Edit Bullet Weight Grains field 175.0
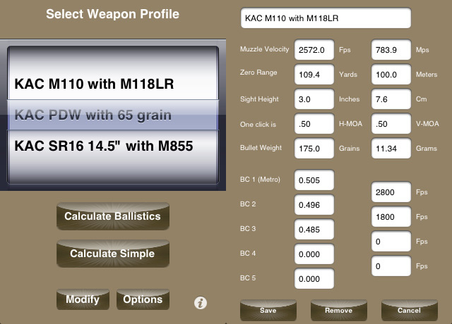The image size is (452, 324). tap(314, 149)
